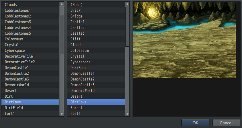The height and width of the screenshot is (128, 242).
Task: Click the right list's scroll up arrow
Action: point(127,4)
